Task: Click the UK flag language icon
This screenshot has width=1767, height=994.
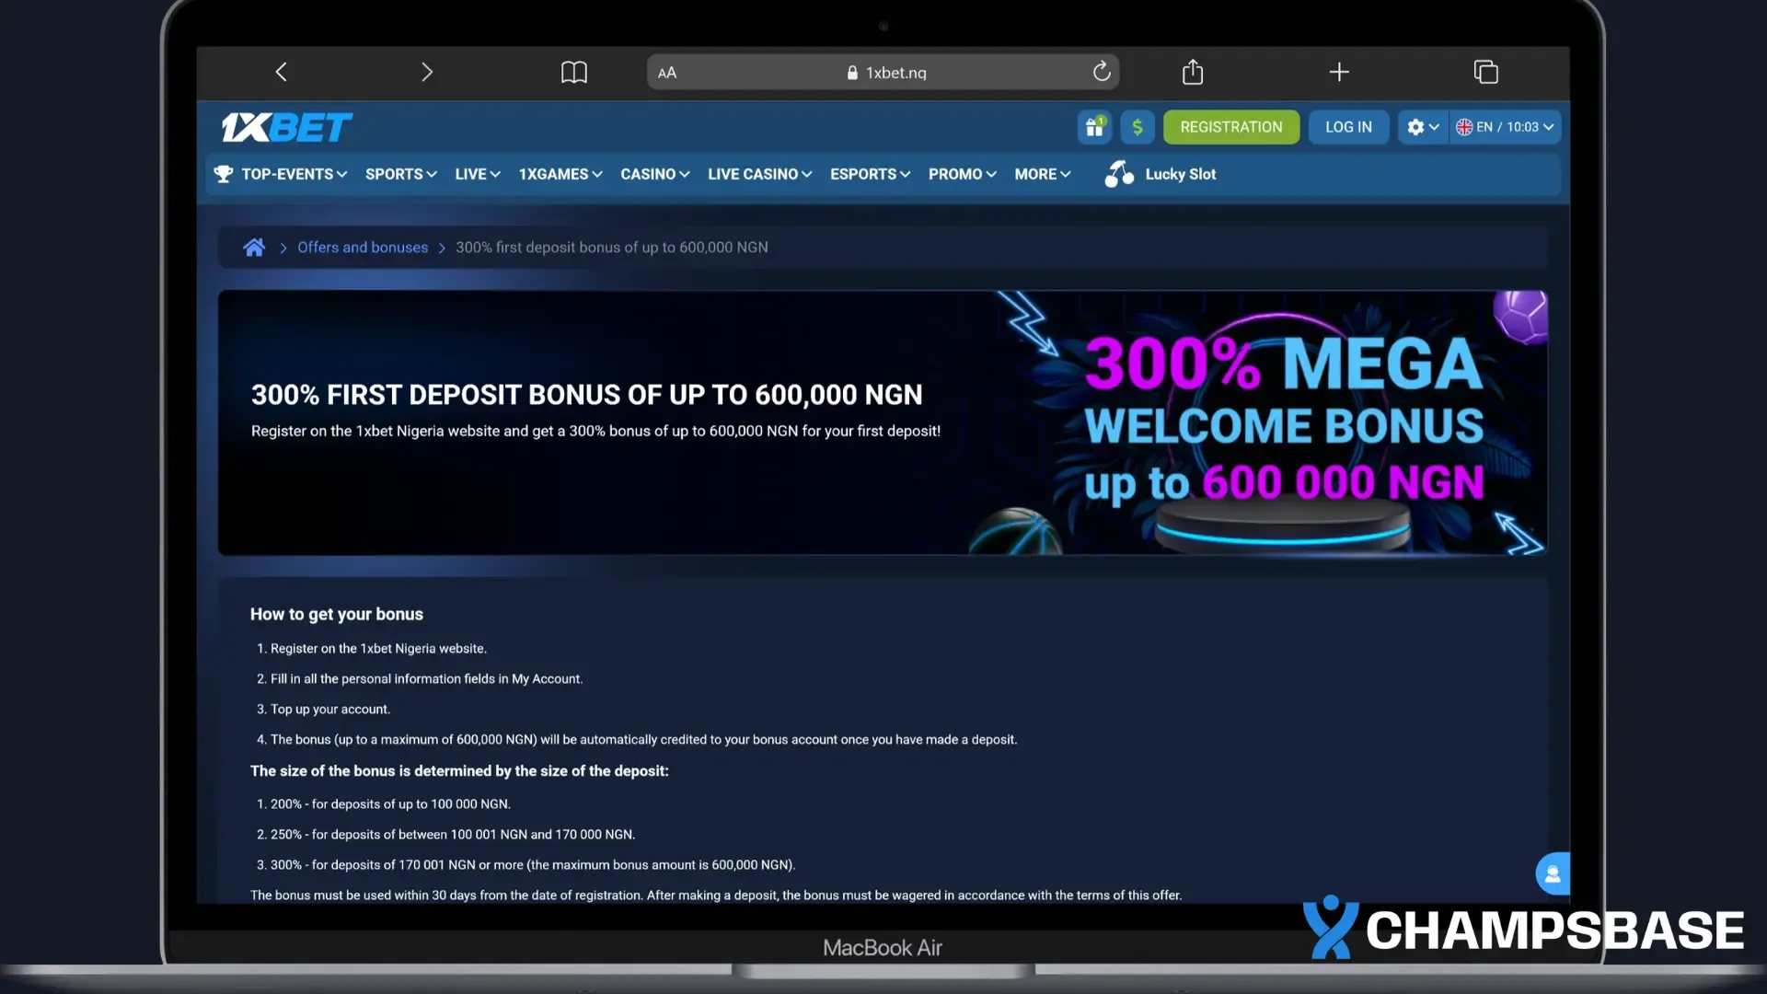Action: coord(1464,127)
